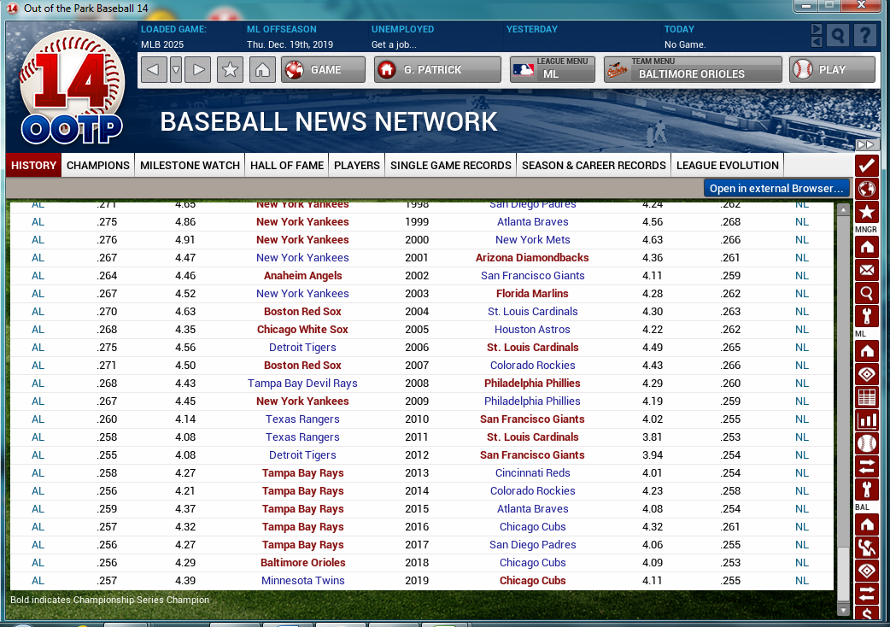
Task: Open the Milestone Watch tab
Action: pyautogui.click(x=190, y=166)
